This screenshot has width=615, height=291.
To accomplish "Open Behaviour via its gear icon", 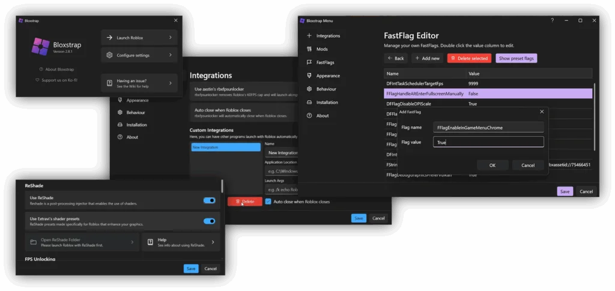I will click(309, 89).
